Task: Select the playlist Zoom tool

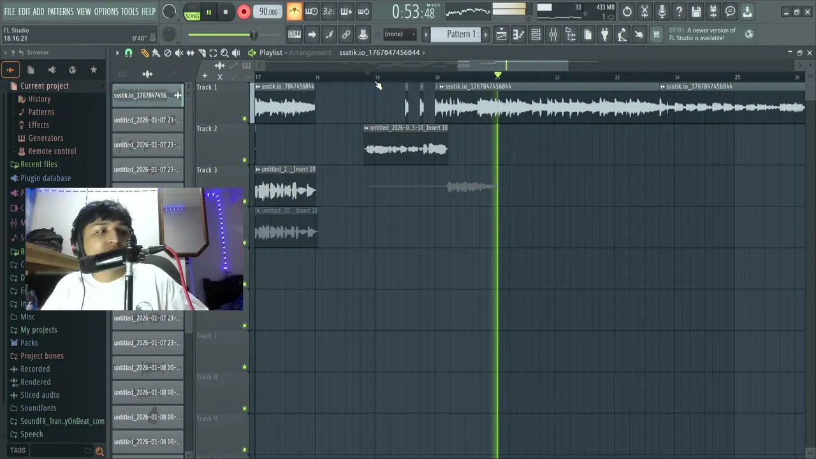Action: (225, 53)
